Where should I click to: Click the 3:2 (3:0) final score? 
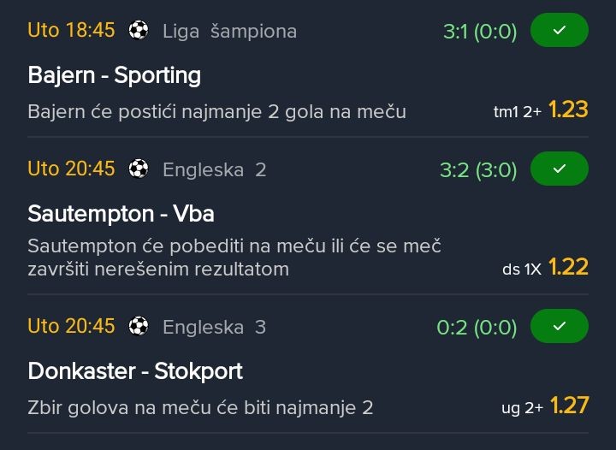tap(478, 169)
